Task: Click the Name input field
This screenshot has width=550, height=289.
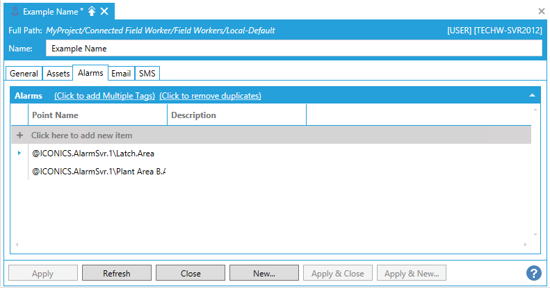Action: [293, 49]
